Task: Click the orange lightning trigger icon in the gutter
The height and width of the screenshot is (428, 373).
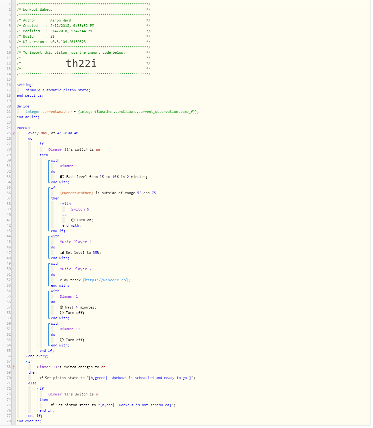Action: 14,367
